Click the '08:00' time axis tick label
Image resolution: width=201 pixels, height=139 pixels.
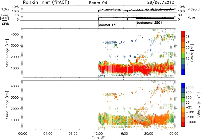click(x=73, y=134)
